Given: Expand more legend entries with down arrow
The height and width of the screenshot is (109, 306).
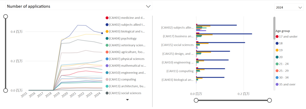Looking at the screenshot, I should coord(127,100).
